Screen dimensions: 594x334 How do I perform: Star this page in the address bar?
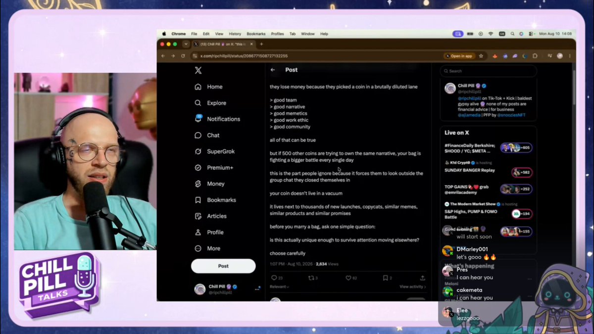coord(481,56)
